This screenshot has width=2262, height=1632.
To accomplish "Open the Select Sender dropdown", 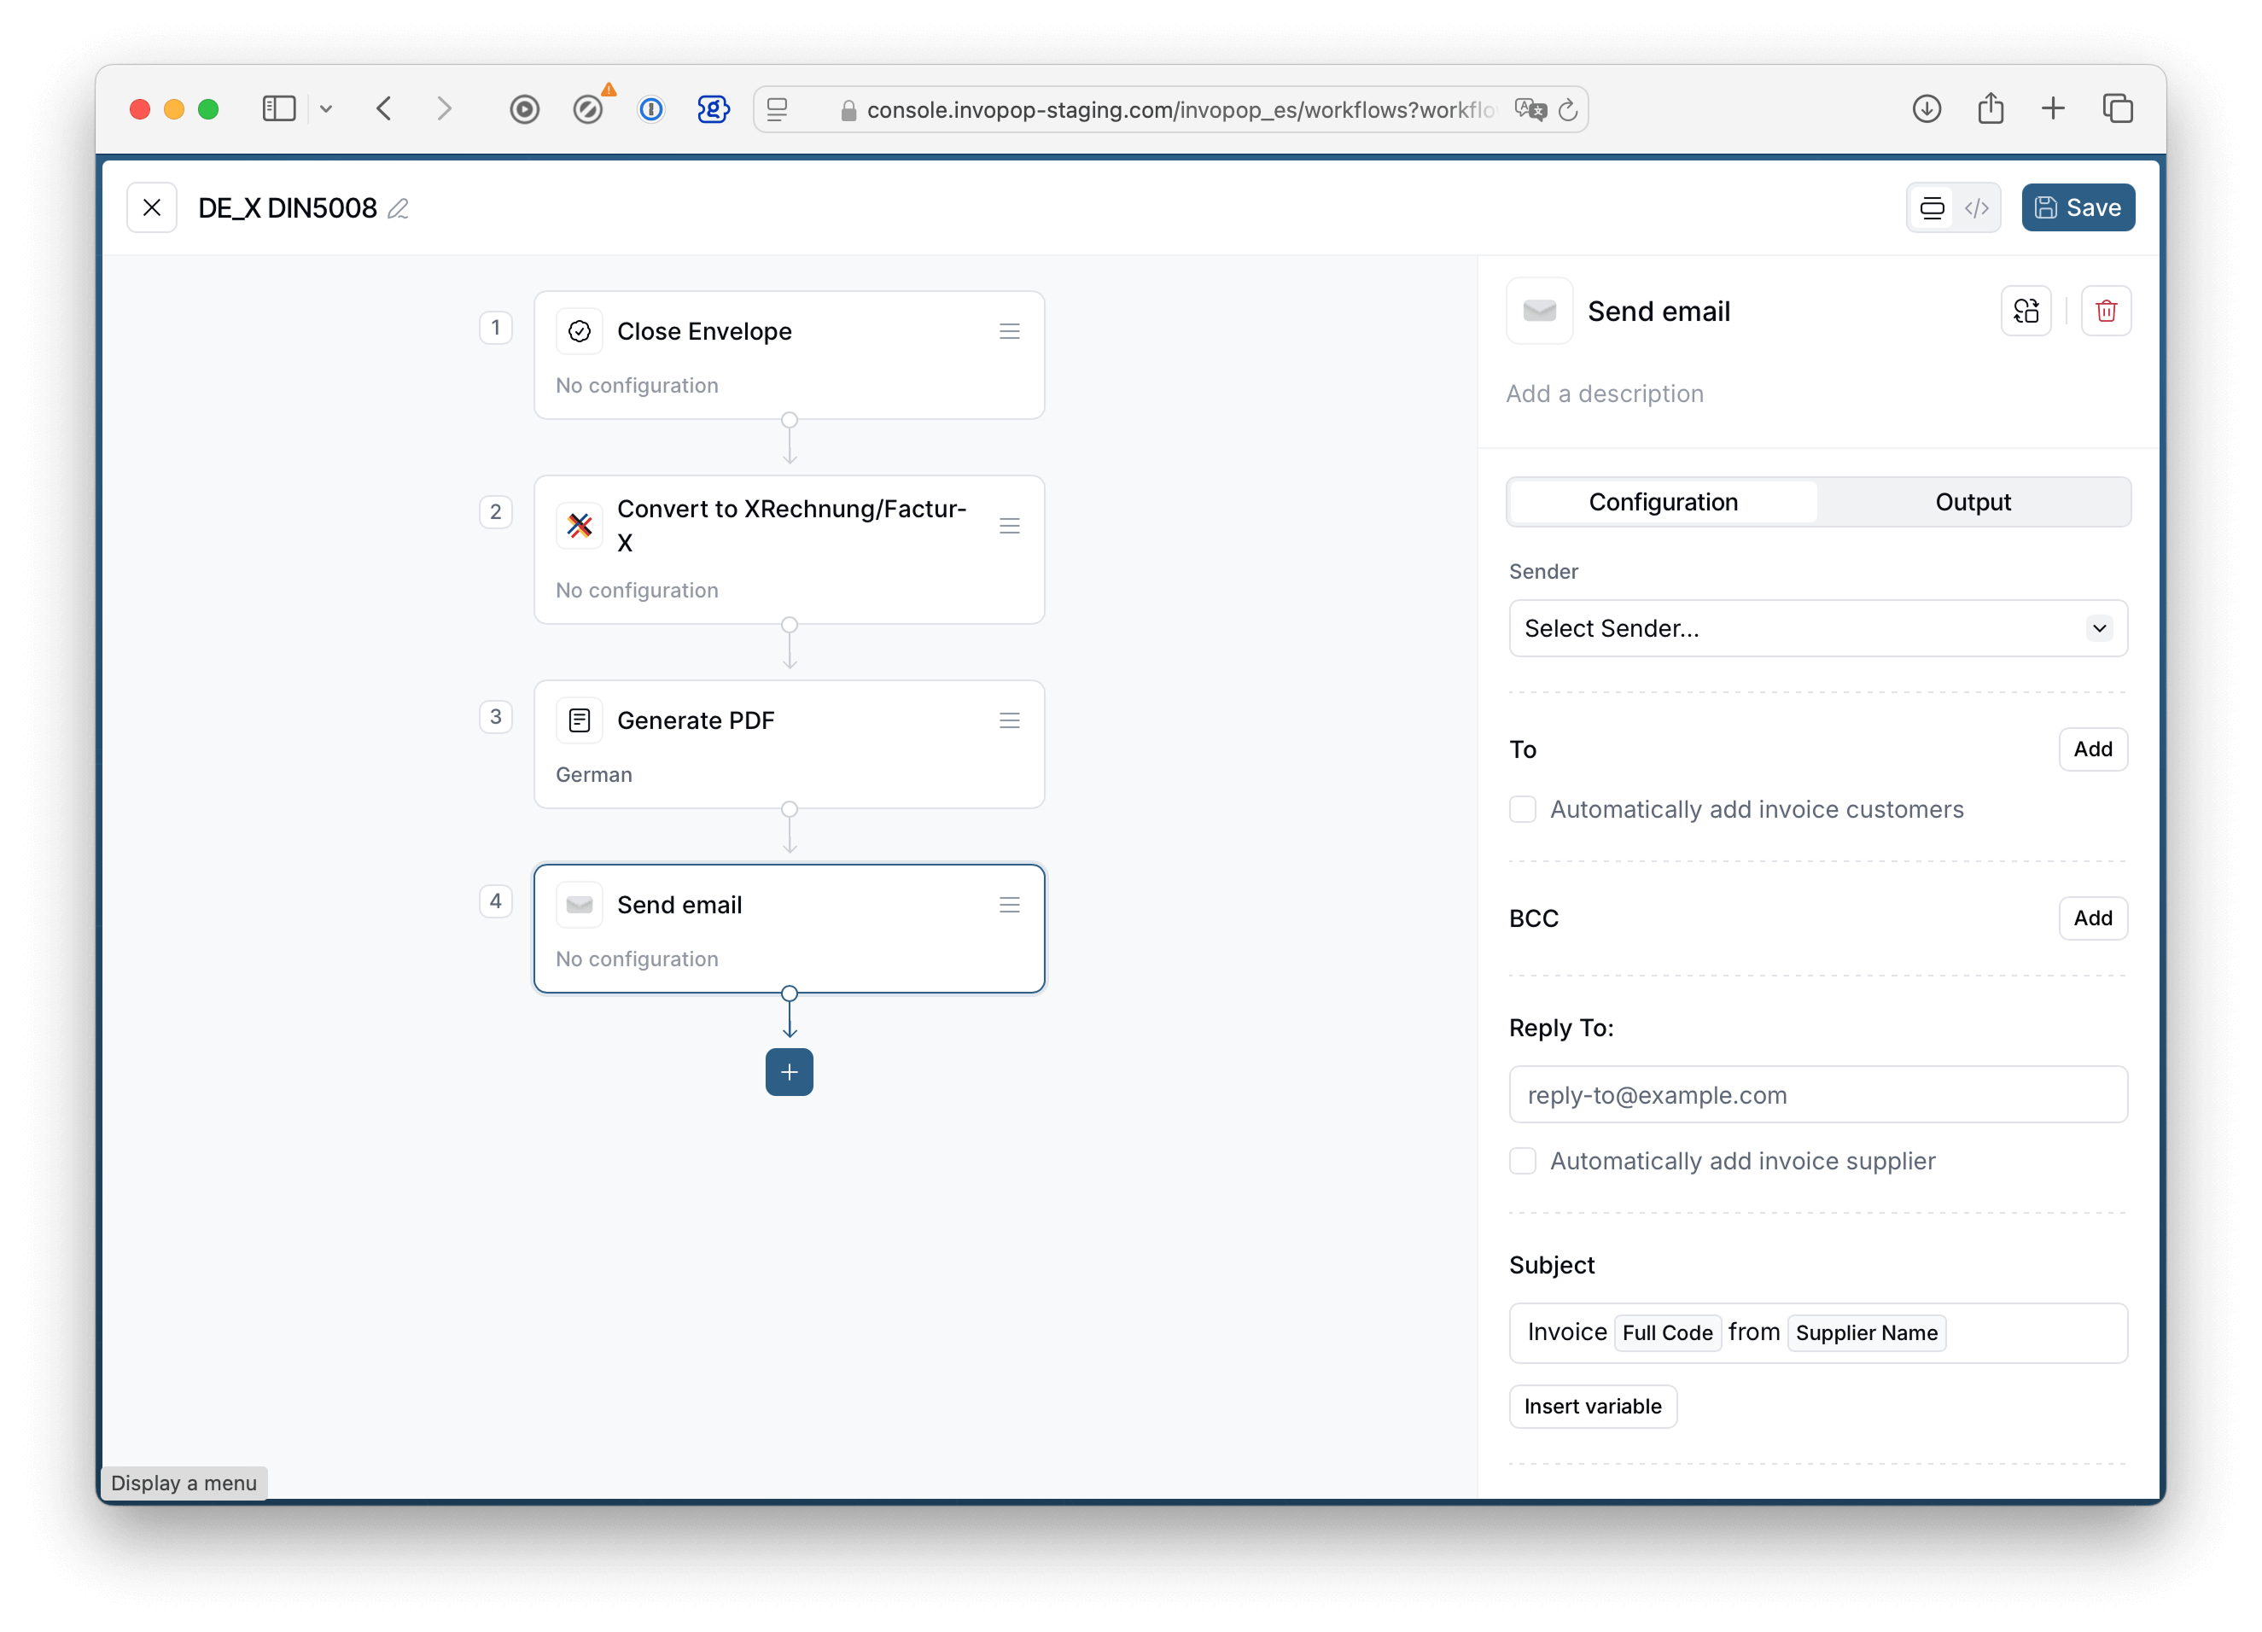I will [x=1817, y=628].
